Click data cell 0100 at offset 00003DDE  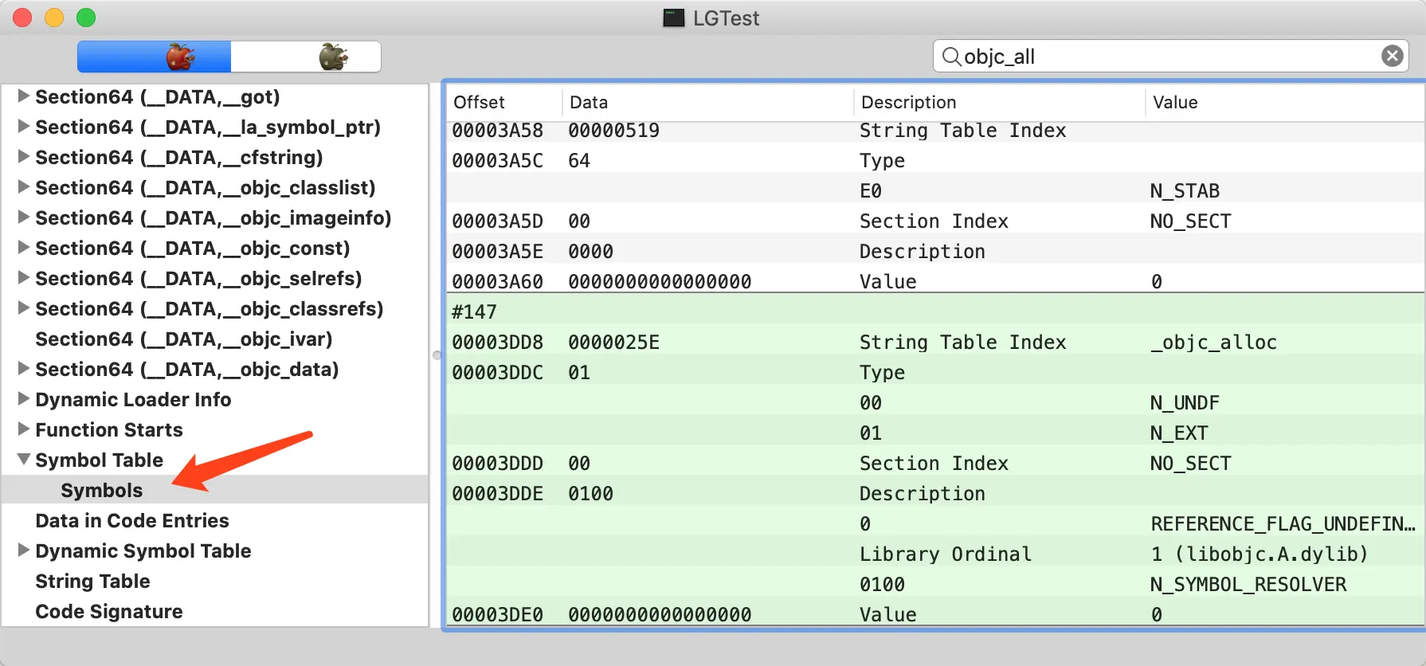point(590,494)
